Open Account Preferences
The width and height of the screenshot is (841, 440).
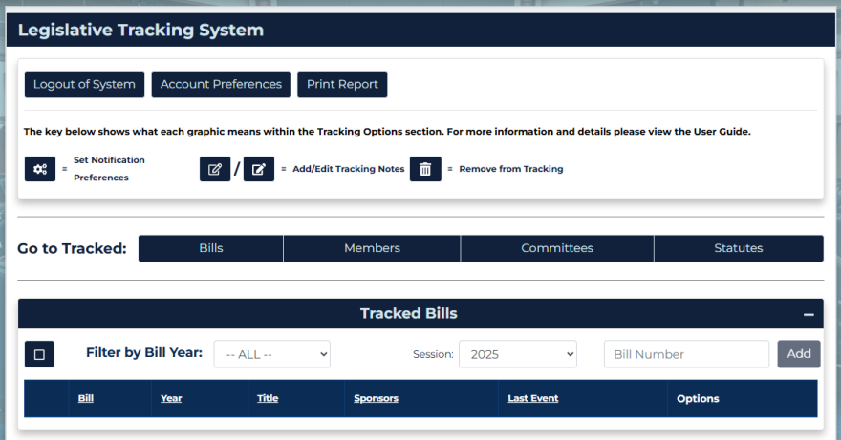coord(221,84)
